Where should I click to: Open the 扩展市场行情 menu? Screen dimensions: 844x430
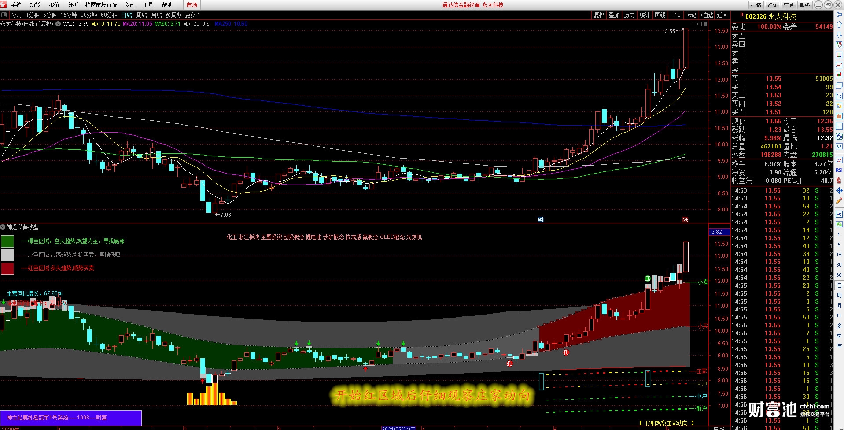click(x=101, y=5)
